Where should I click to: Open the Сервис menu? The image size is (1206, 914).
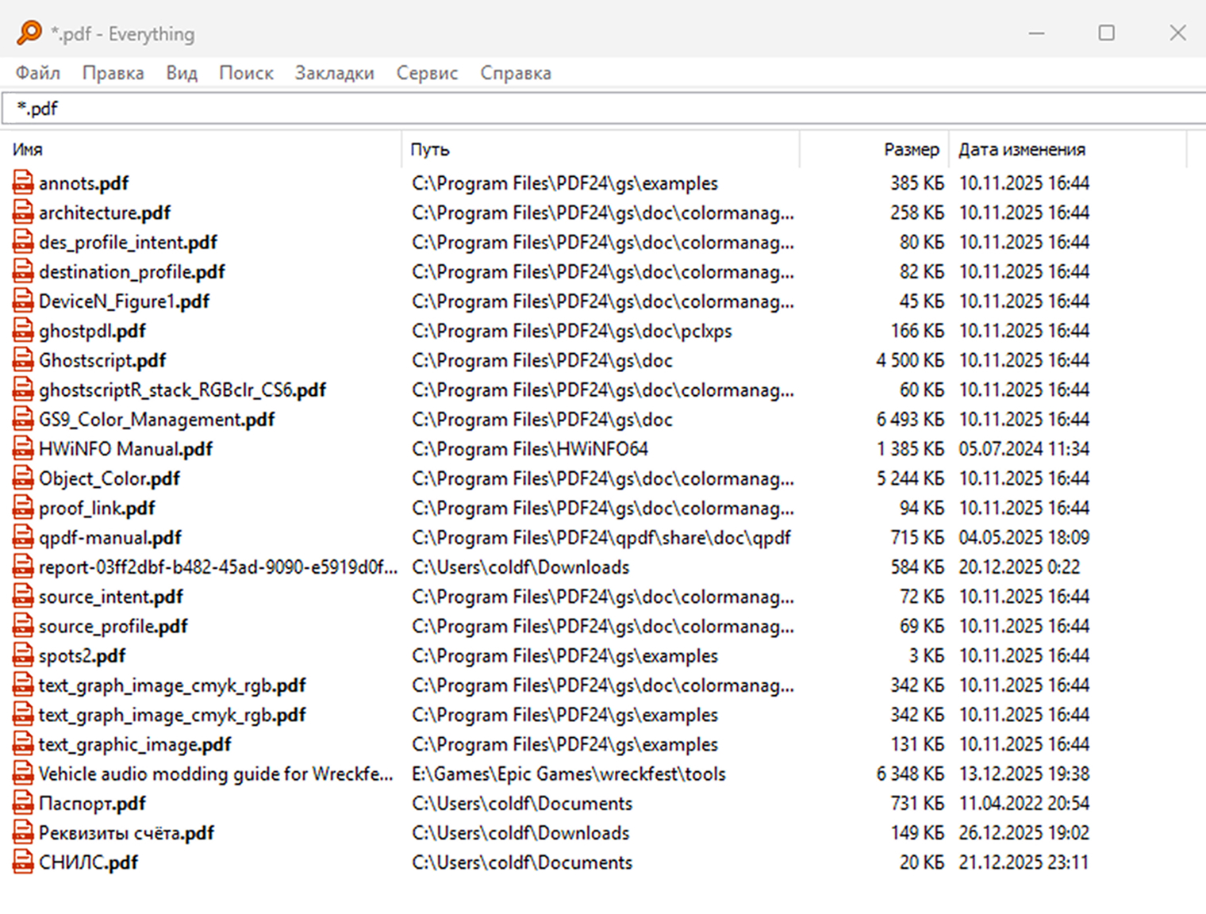(427, 73)
